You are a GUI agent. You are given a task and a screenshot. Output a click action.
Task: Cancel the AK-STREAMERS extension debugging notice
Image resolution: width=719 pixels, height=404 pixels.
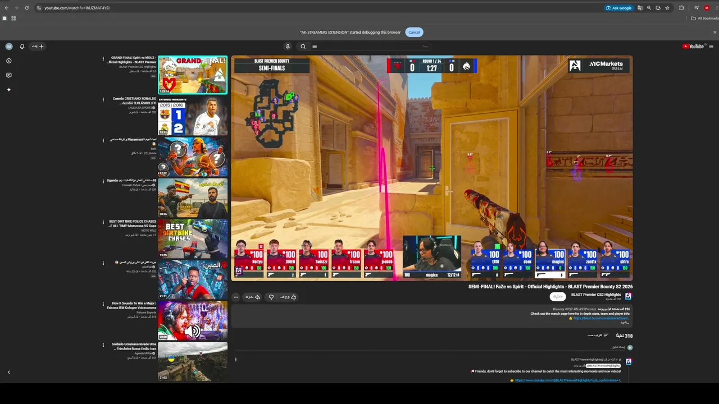click(414, 32)
